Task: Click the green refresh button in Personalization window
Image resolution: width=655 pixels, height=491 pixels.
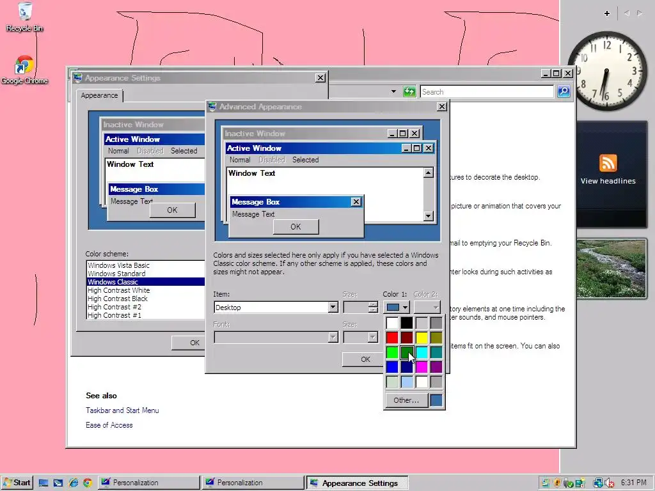Action: click(x=409, y=91)
